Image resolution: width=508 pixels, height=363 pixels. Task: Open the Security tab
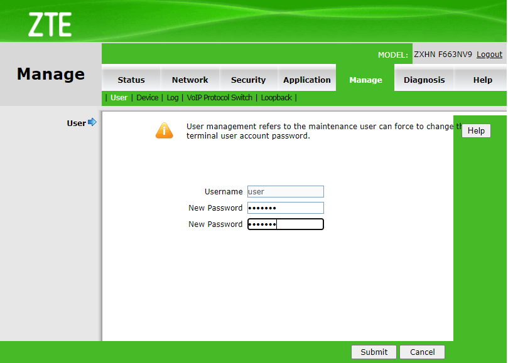tap(248, 80)
